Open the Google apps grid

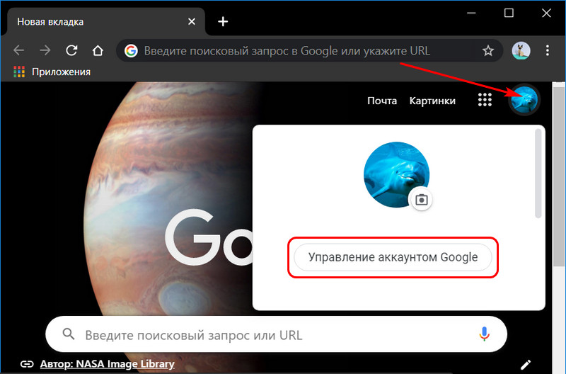(485, 100)
